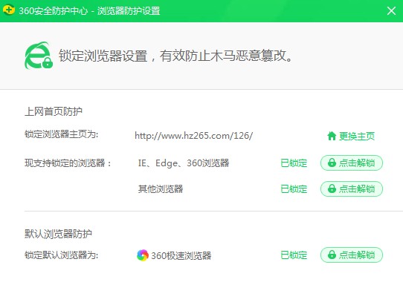The image size is (403, 285).
Task: Click the headline 锁定浏览器设置，有效防止木马恶意篡改。
Action: point(175,56)
